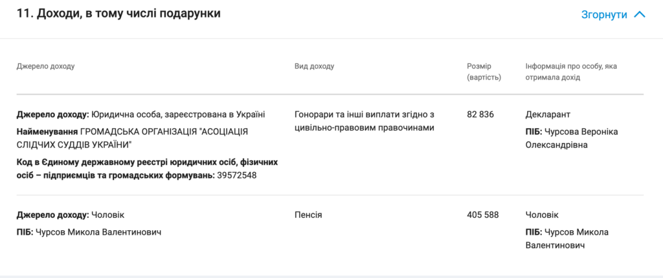
Task: Click the Пенсія income type
Action: pos(308,215)
